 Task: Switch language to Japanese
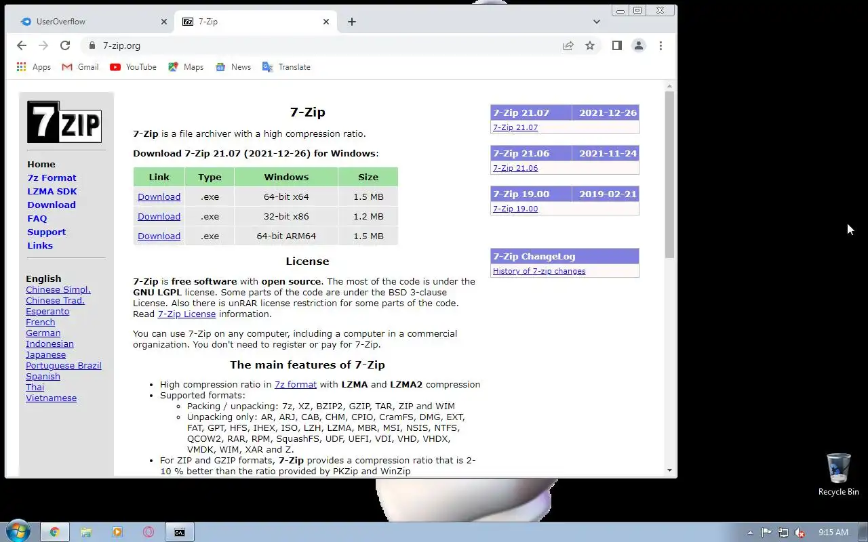click(46, 354)
